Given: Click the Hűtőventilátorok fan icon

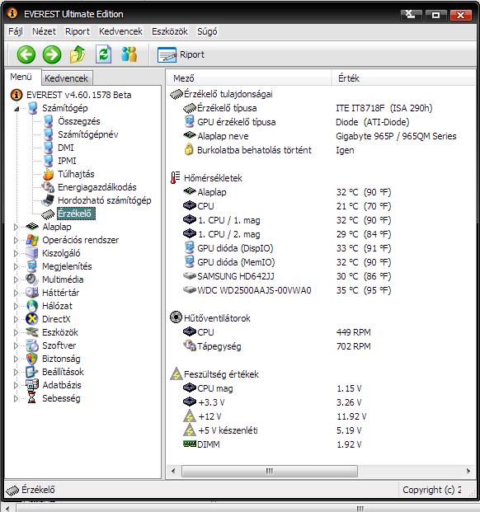Looking at the screenshot, I should point(176,317).
